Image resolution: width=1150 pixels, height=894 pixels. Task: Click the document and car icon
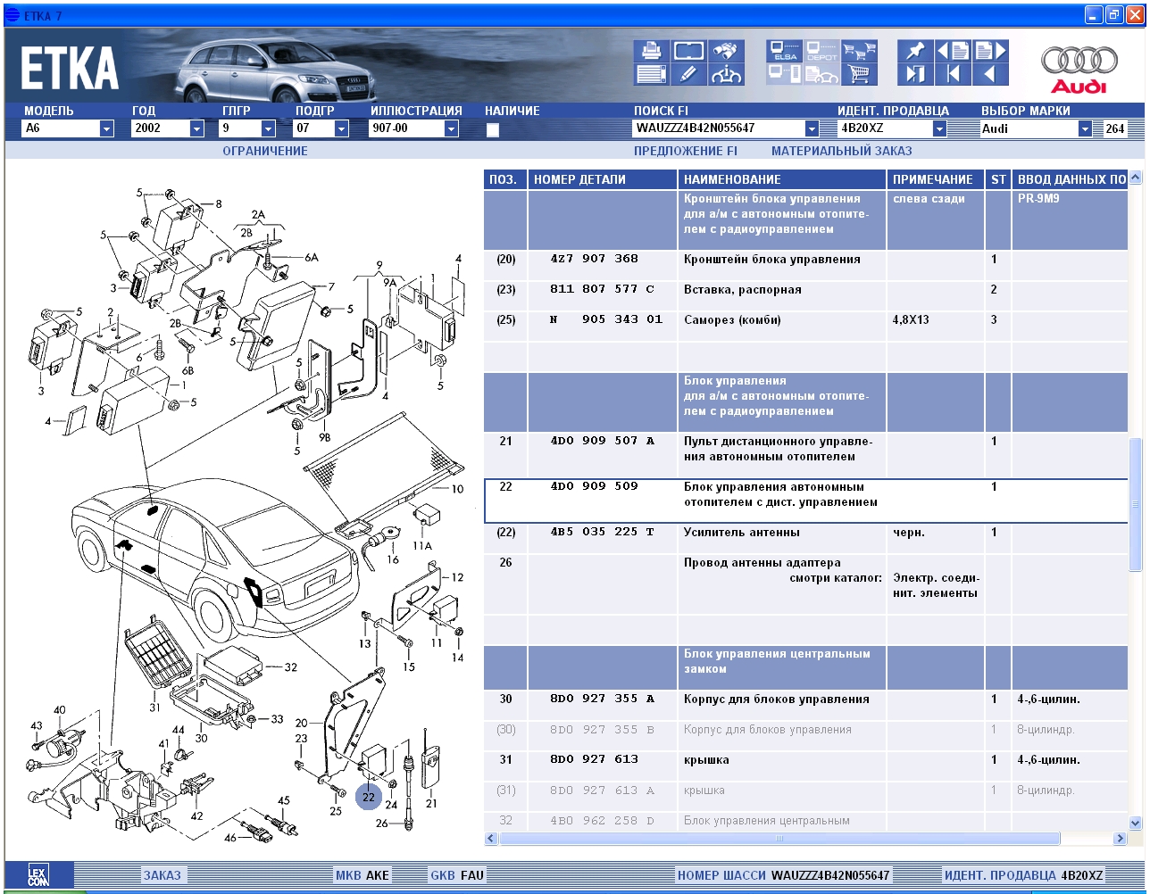pos(821,74)
